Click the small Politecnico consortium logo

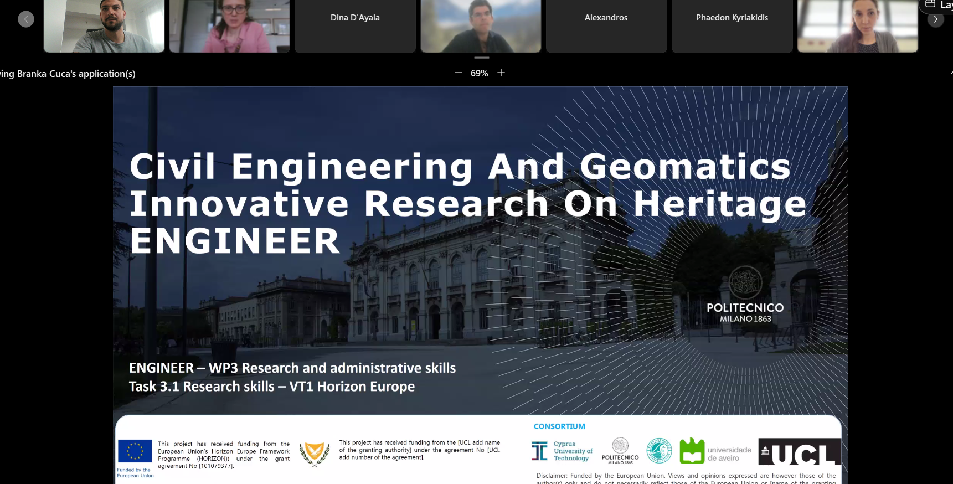click(620, 451)
